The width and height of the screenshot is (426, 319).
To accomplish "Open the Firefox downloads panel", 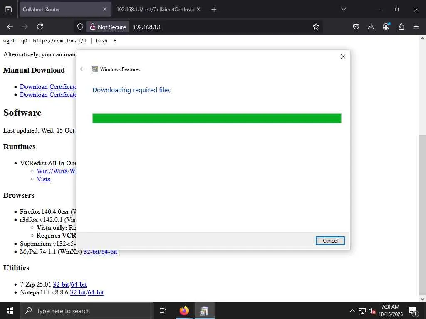I will pyautogui.click(x=371, y=27).
